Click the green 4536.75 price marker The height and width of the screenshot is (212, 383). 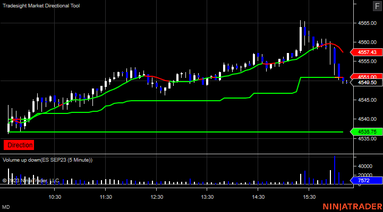pos(366,132)
